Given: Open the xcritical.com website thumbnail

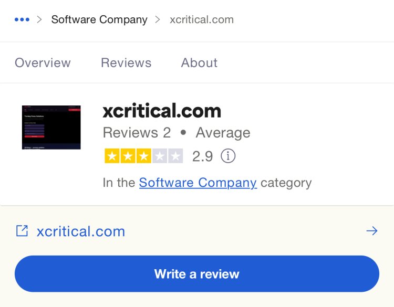Looking at the screenshot, I should click(x=51, y=128).
